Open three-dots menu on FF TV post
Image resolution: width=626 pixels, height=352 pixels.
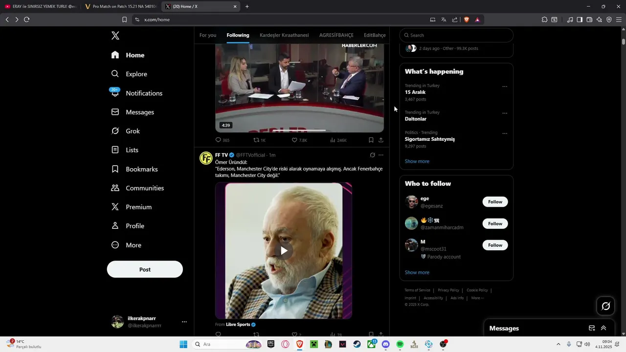click(x=381, y=155)
